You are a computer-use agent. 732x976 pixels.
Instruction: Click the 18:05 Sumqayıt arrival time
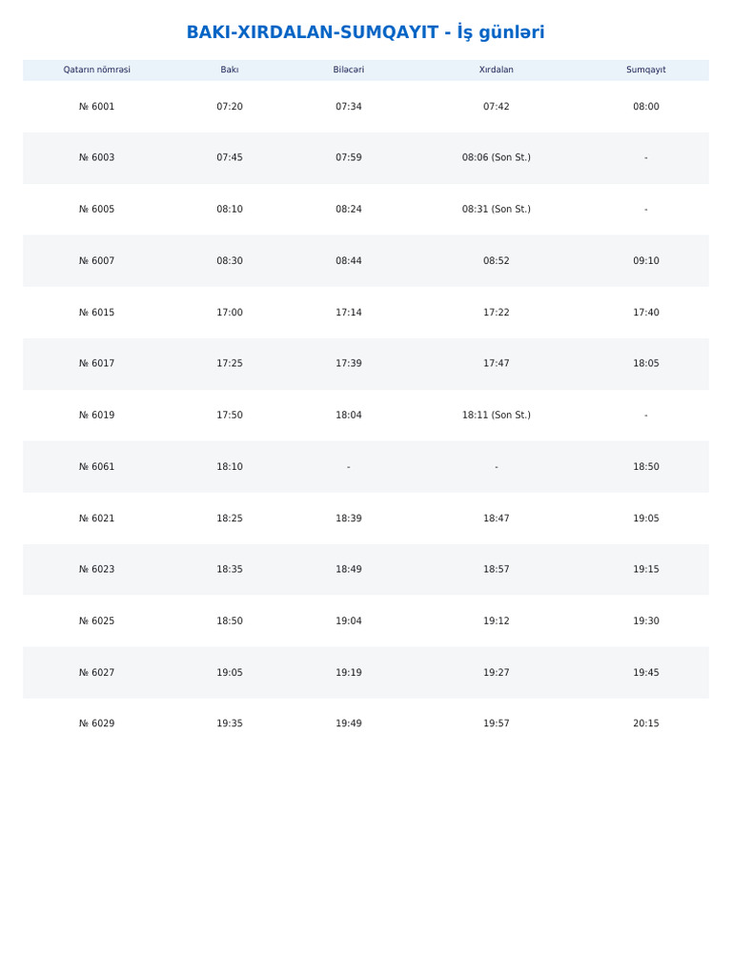tap(646, 364)
